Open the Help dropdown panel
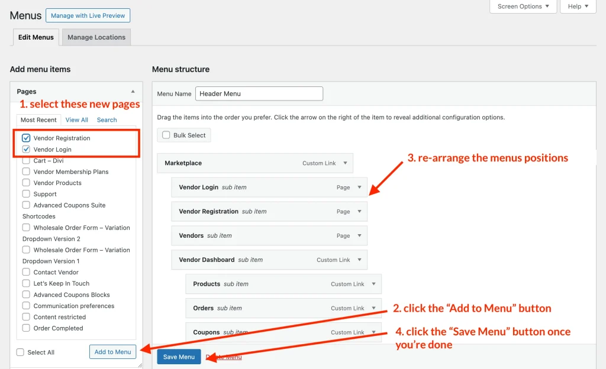 578,7
